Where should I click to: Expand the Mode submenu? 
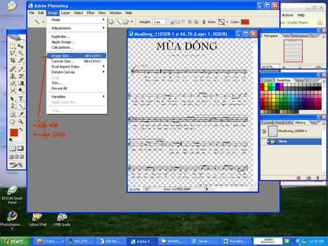point(77,20)
